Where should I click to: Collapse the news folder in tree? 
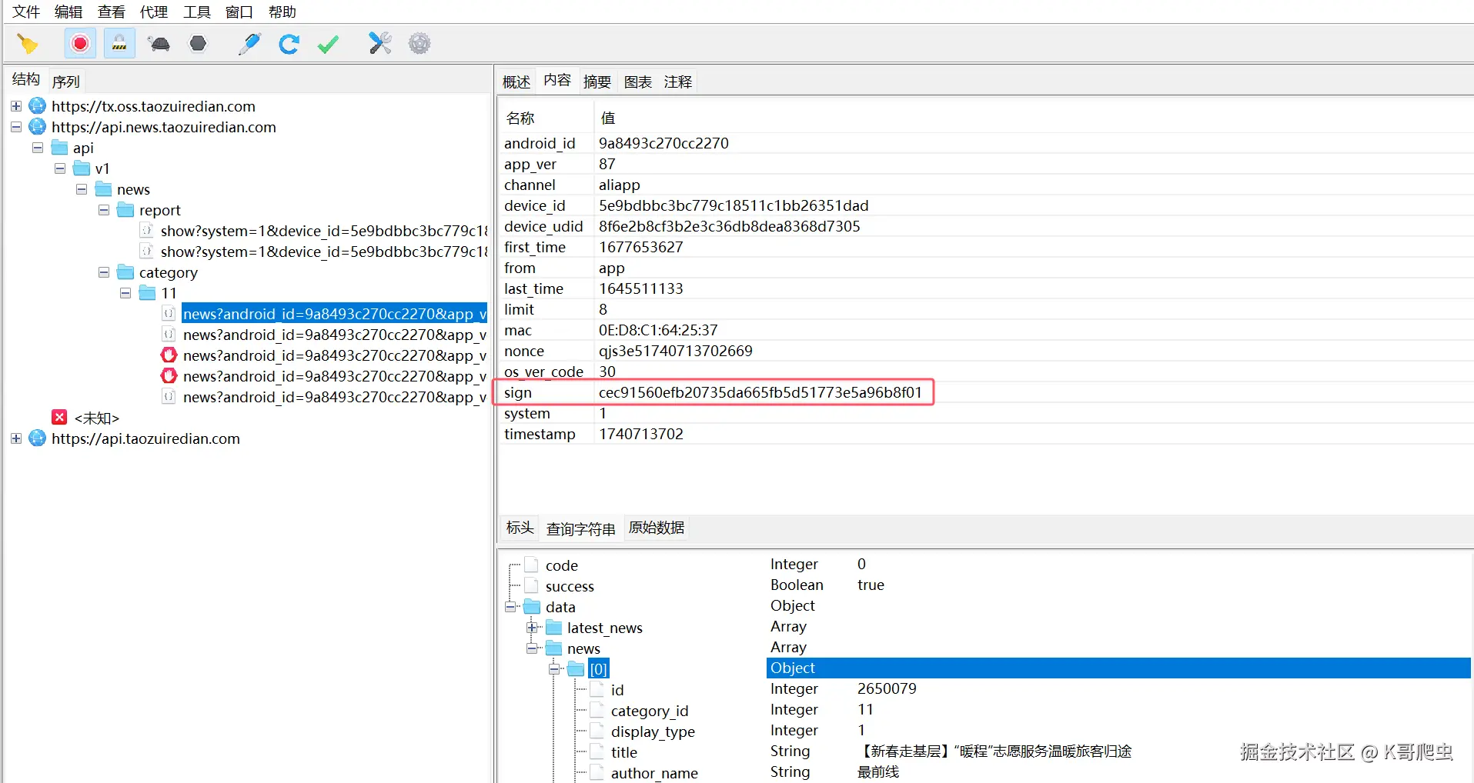tap(82, 188)
